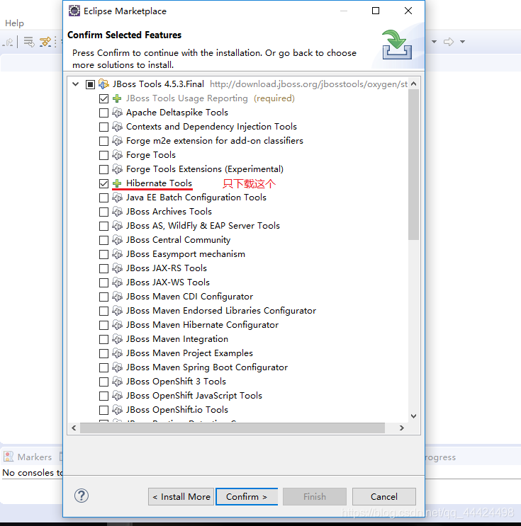Click the JBoss Central Community plugin icon
This screenshot has width=521, height=526.
117,240
